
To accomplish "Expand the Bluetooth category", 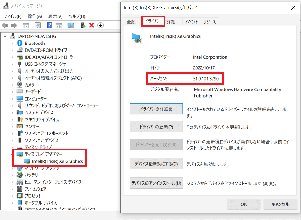I will (x=12, y=44).
